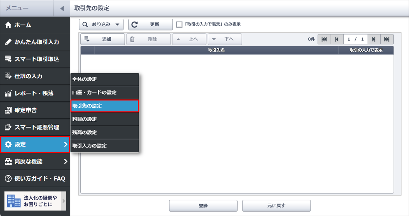Select 取引先の設定 in the submenu
Screen dimensions: 409x216
tap(105, 106)
